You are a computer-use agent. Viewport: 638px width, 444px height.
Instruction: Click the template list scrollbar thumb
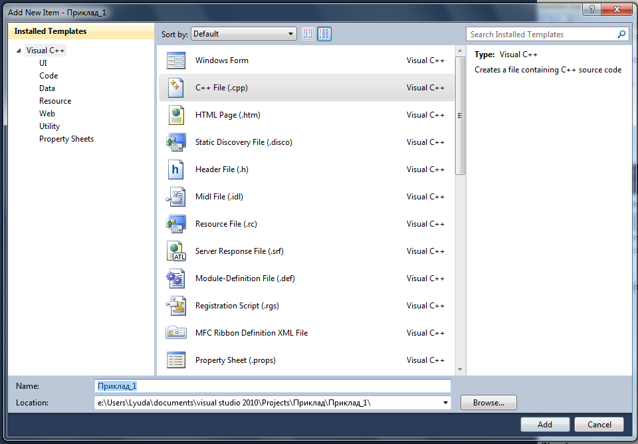tap(460, 116)
